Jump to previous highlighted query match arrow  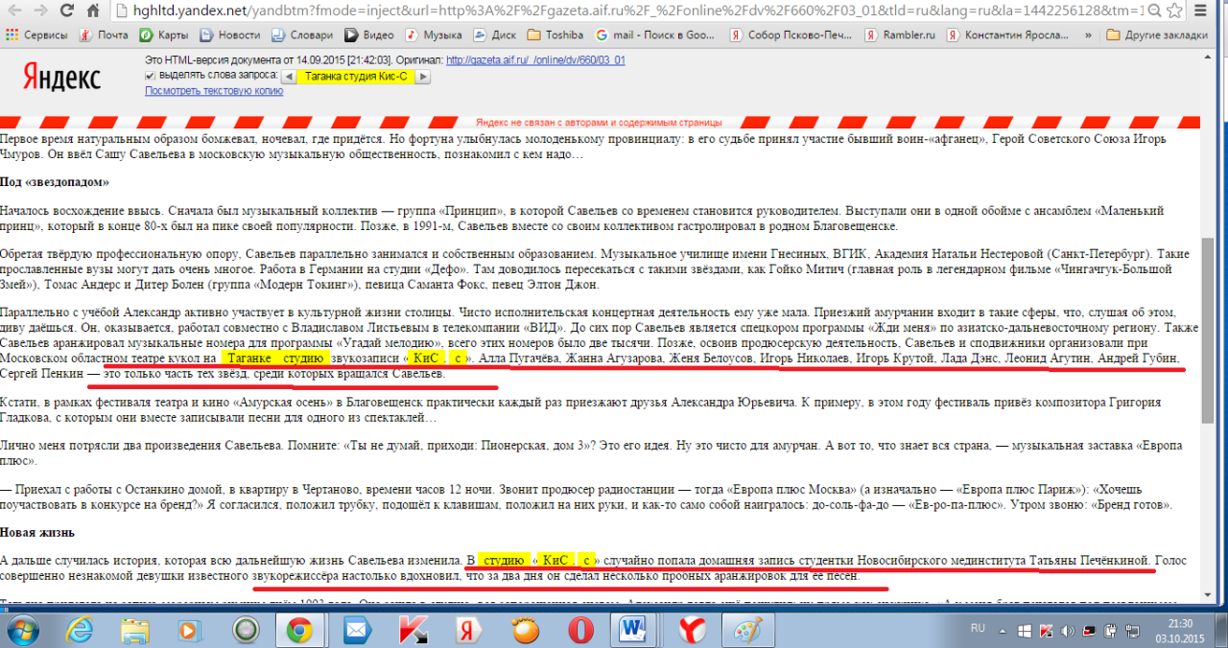pos(287,76)
